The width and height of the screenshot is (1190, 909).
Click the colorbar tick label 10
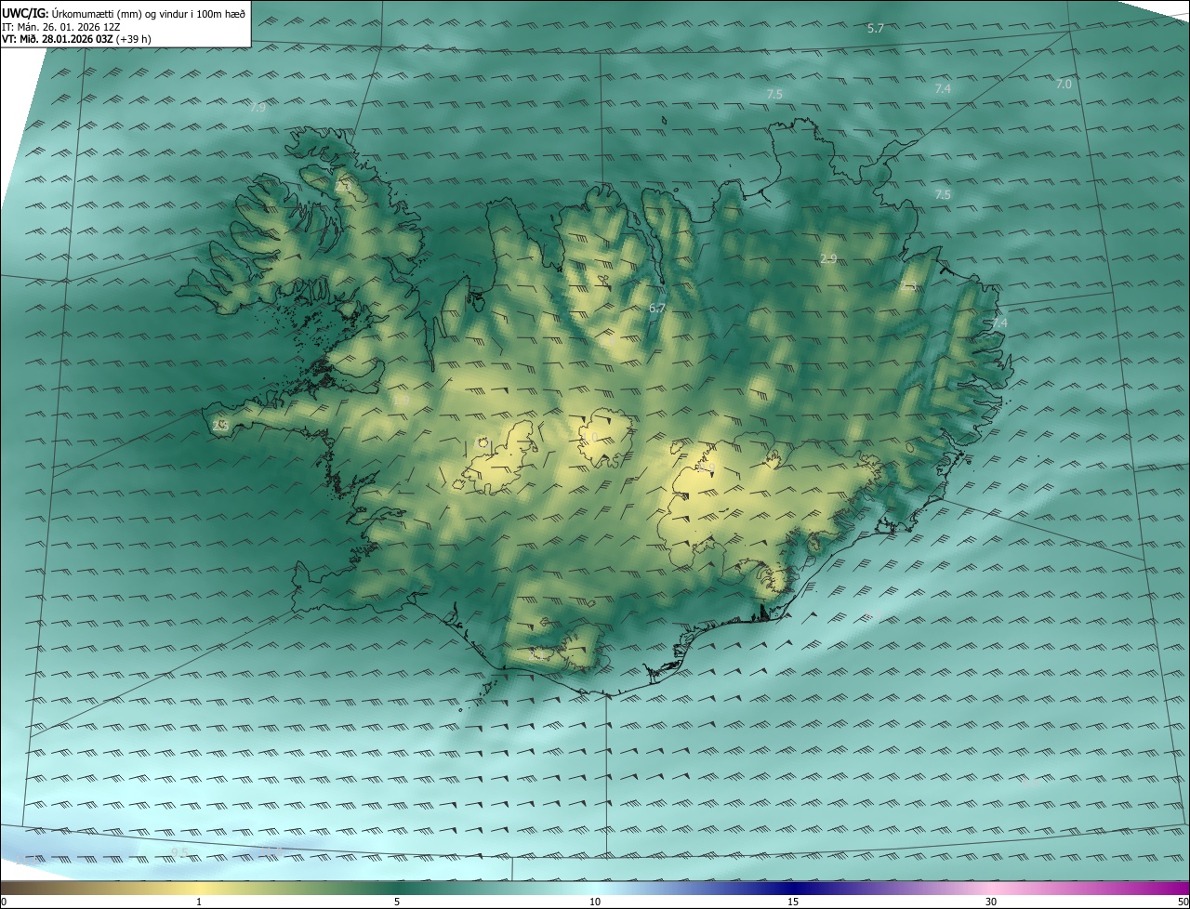[595, 902]
